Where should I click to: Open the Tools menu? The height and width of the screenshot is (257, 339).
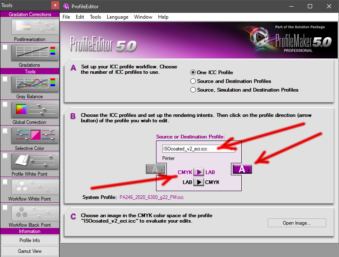click(95, 17)
